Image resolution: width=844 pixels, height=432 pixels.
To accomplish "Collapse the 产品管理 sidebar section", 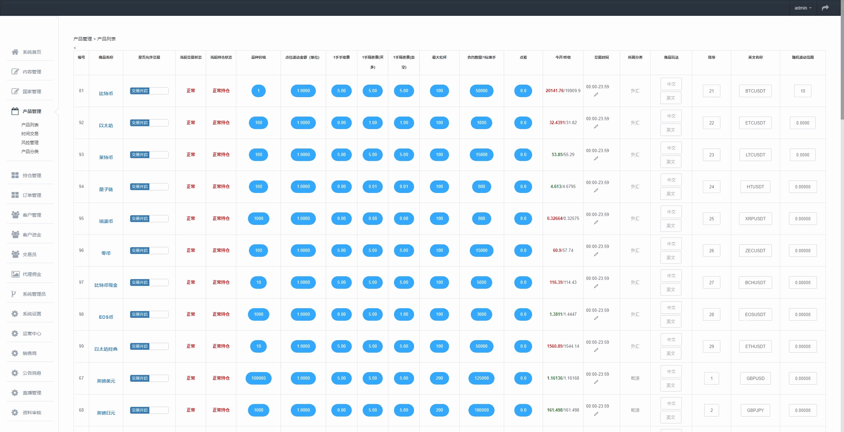I will [x=32, y=111].
